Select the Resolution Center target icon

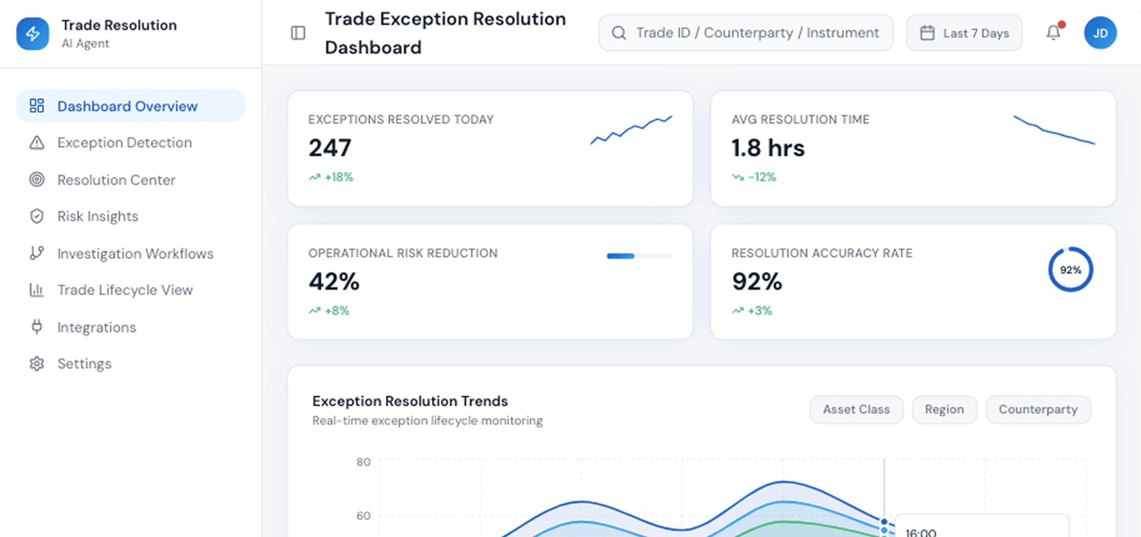pyautogui.click(x=37, y=180)
